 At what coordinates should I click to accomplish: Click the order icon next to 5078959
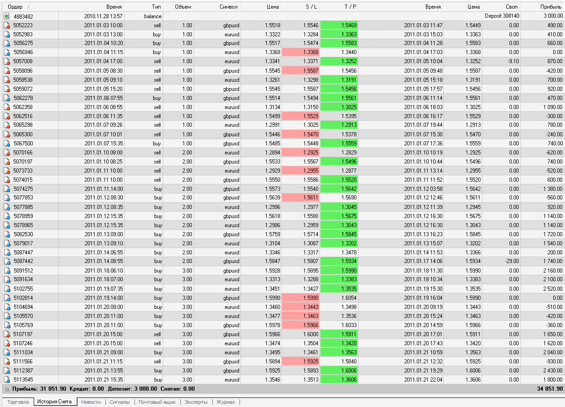[6, 216]
